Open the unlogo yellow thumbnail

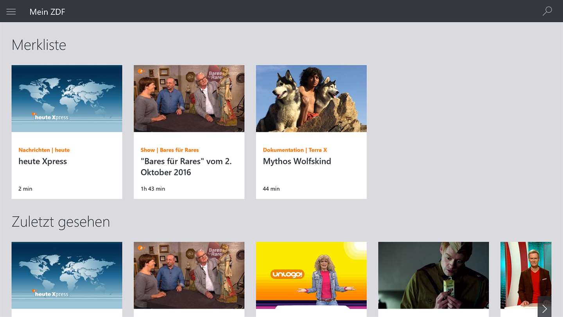click(311, 276)
